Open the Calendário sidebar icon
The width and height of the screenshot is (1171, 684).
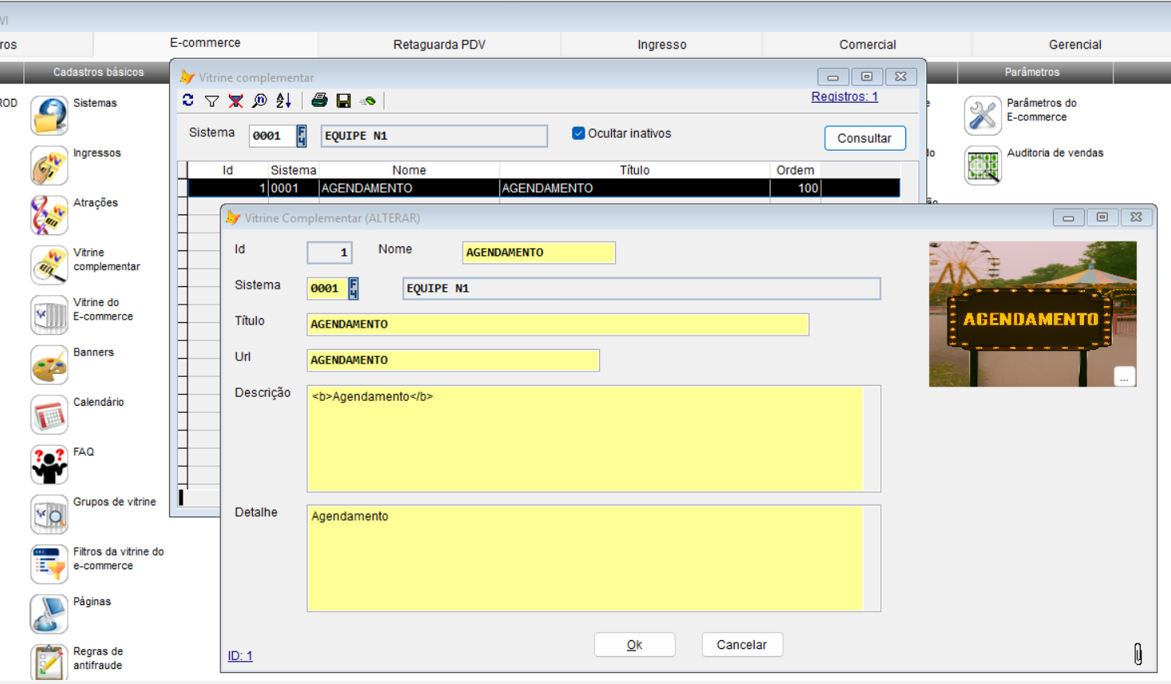pos(49,415)
